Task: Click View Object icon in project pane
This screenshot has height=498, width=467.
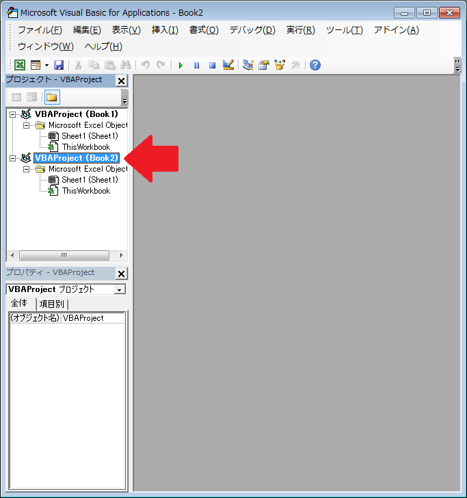Action: point(31,97)
